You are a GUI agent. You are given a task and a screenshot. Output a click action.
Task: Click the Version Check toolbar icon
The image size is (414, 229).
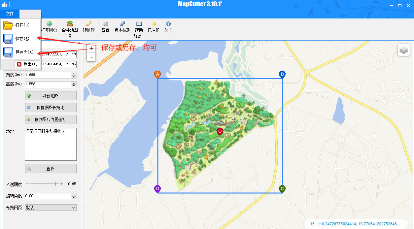click(122, 24)
